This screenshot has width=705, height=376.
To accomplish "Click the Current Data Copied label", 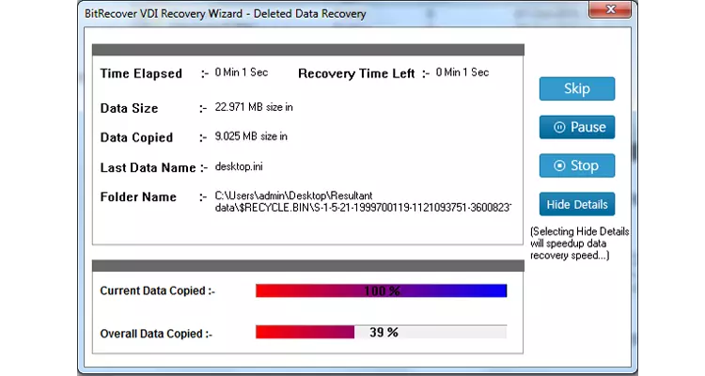I will [157, 291].
